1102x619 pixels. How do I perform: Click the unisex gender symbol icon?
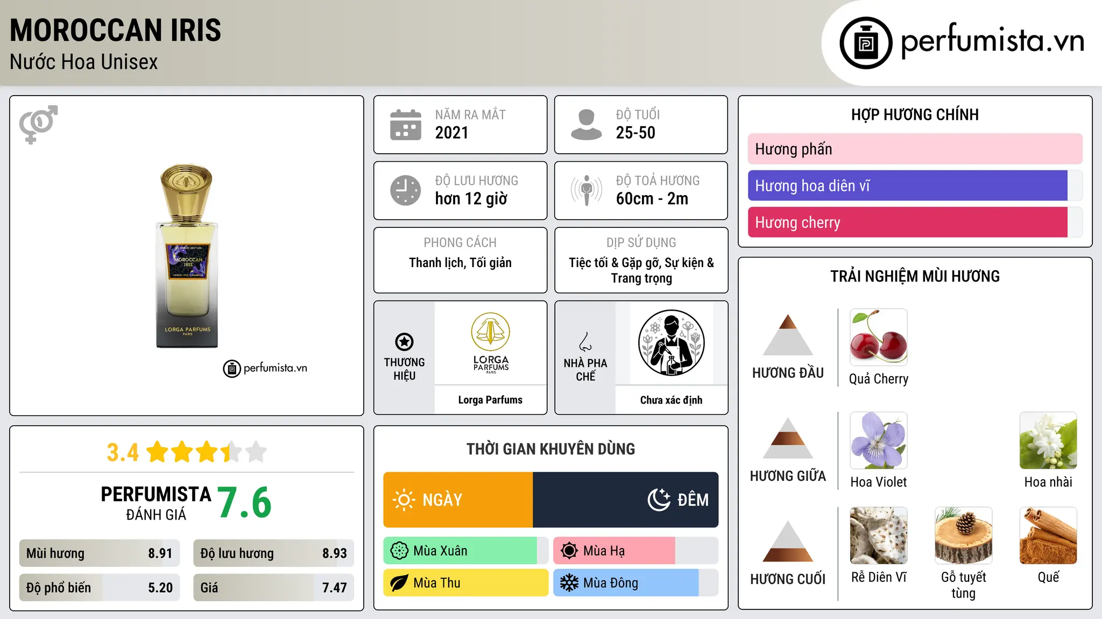click(38, 125)
